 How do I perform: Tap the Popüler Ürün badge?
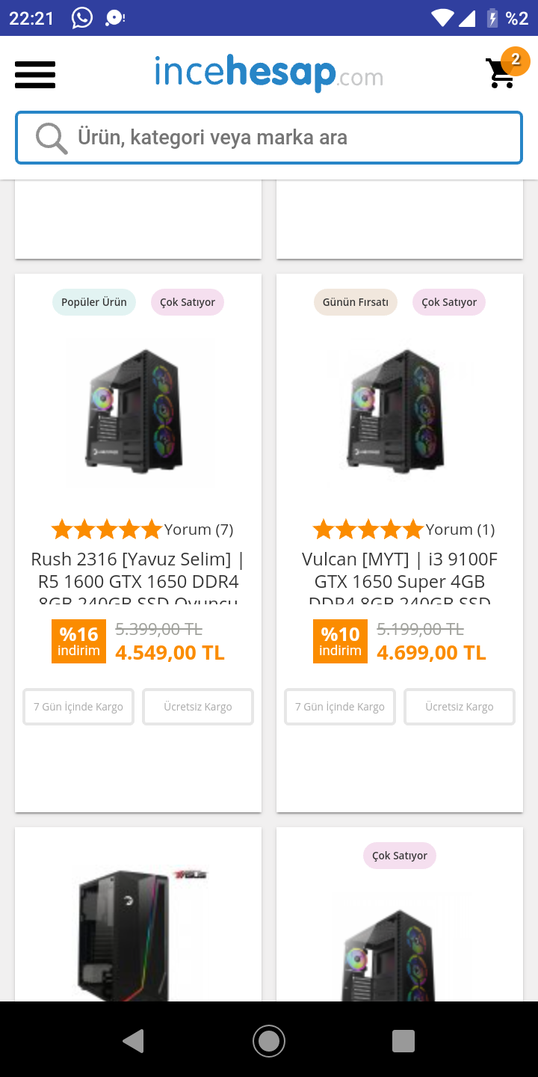[94, 302]
